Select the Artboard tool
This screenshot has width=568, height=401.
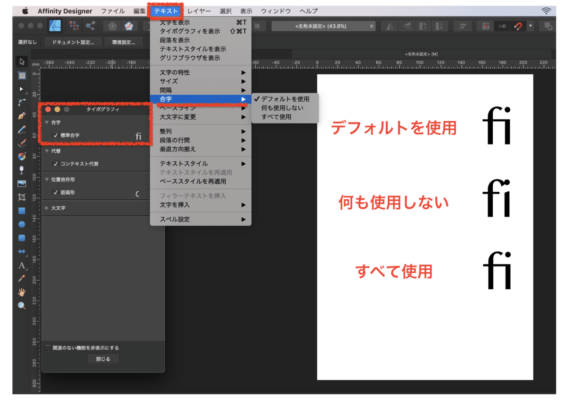[22, 75]
